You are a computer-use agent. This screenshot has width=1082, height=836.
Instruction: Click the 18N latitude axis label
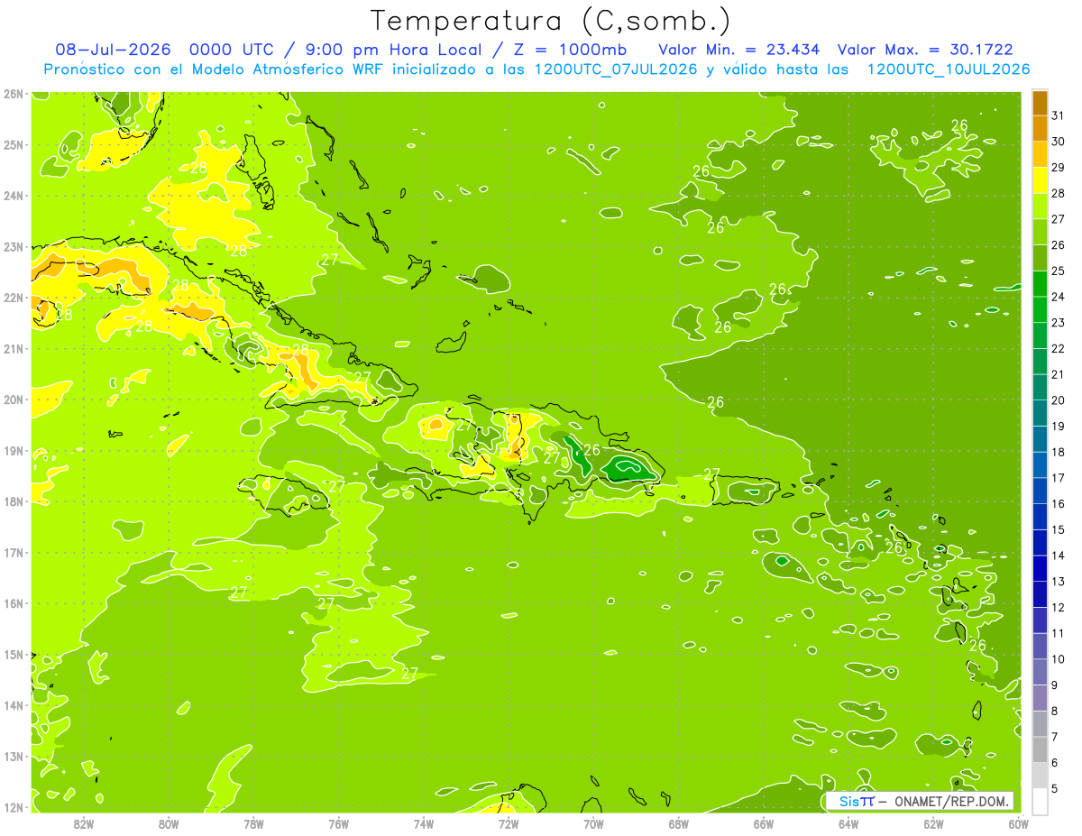[x=13, y=501]
